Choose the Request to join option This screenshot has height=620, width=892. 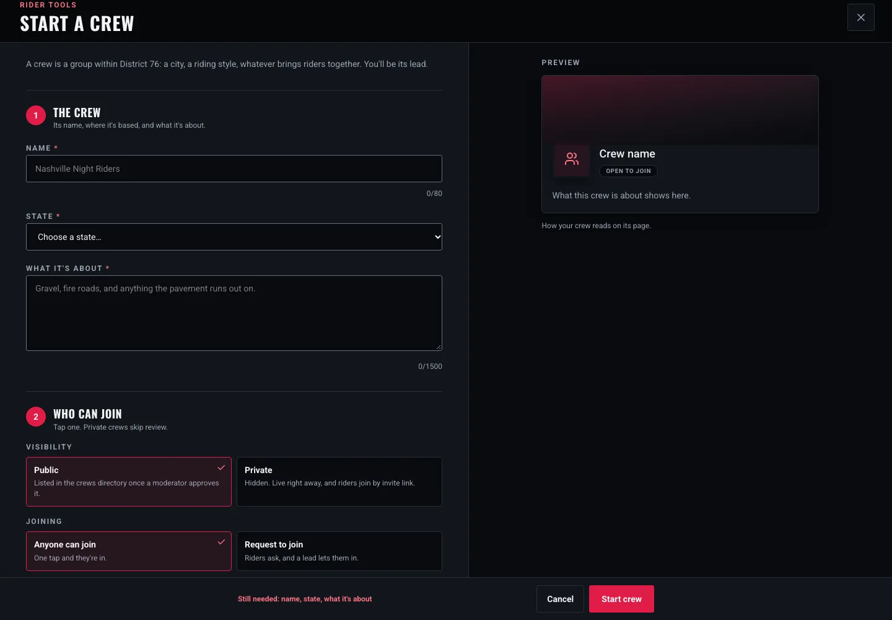(x=339, y=551)
